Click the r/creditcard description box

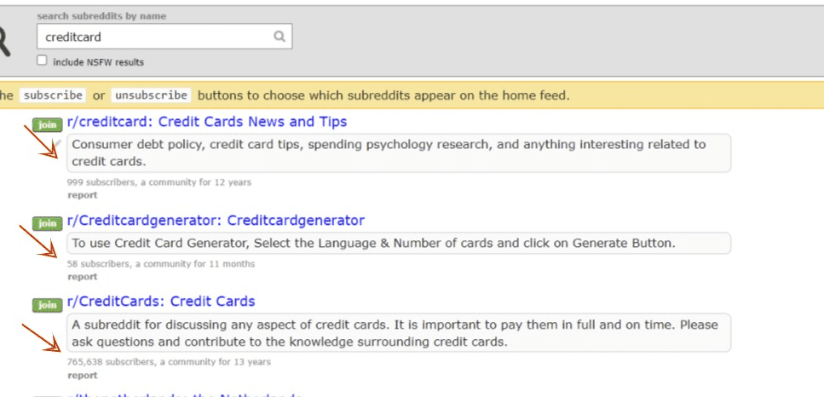click(x=398, y=152)
